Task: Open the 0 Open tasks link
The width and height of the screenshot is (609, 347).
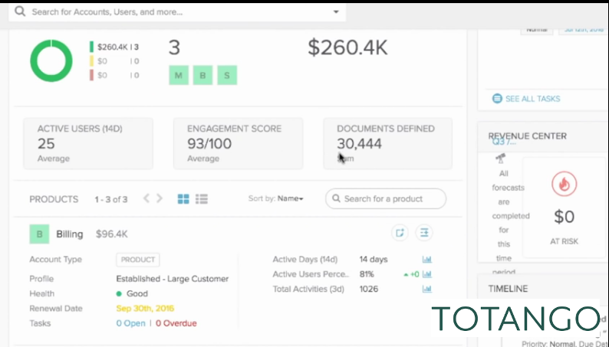Action: pyautogui.click(x=130, y=323)
